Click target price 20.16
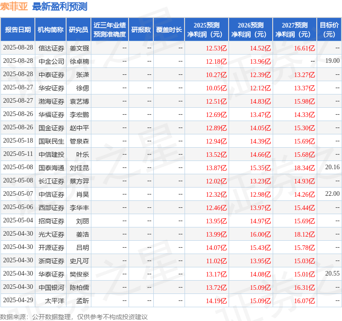The image size is (342, 321). pos(332,167)
